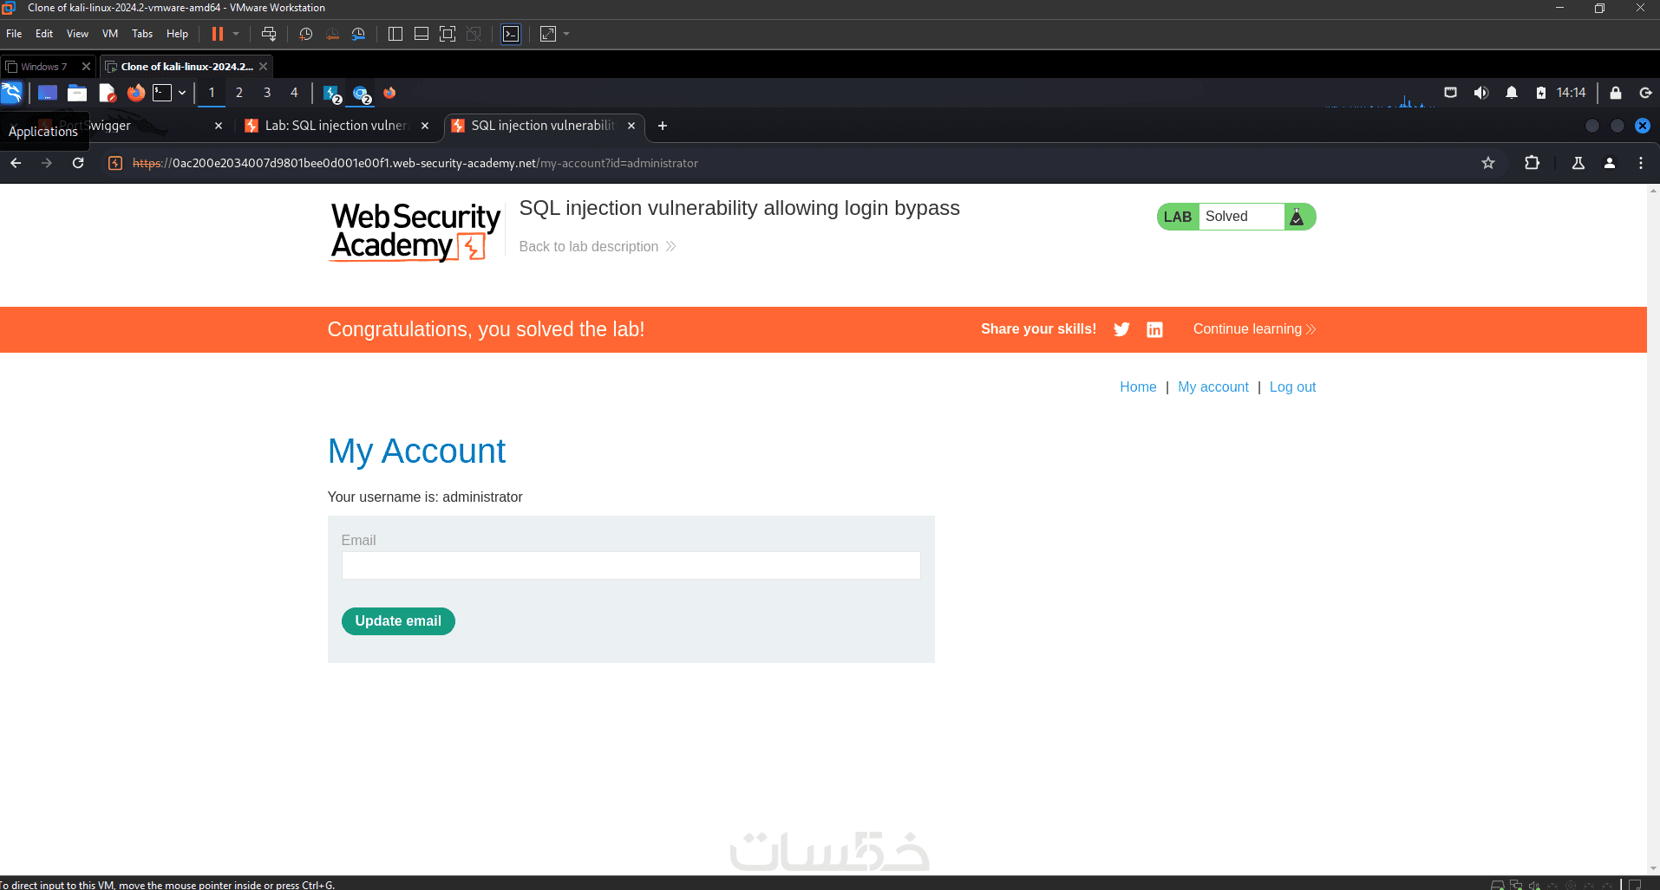Expand the terminal emulator dropdown arrow
This screenshot has height=890, width=1660.
click(x=182, y=93)
